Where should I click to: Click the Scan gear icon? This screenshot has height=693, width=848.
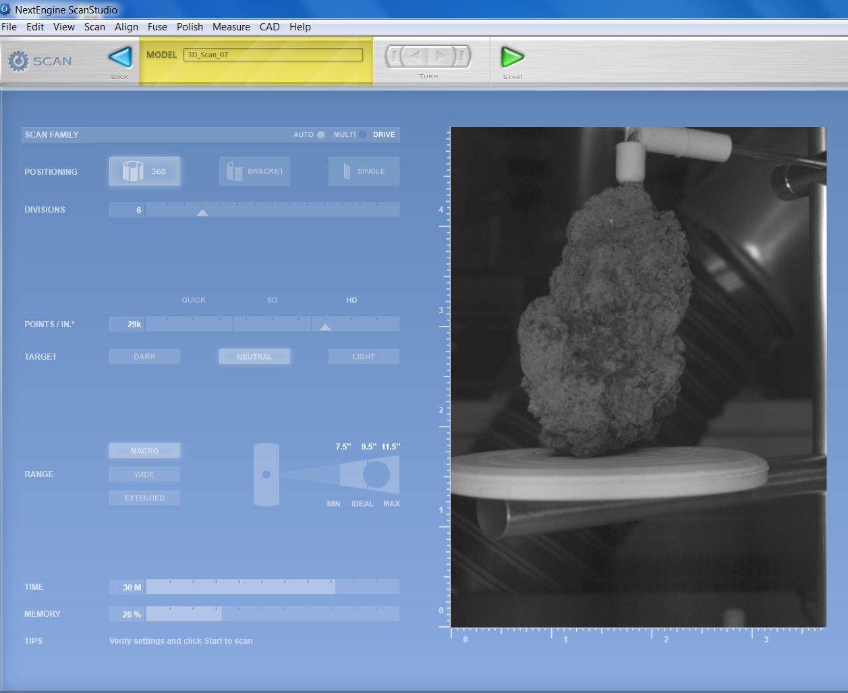pos(18,61)
